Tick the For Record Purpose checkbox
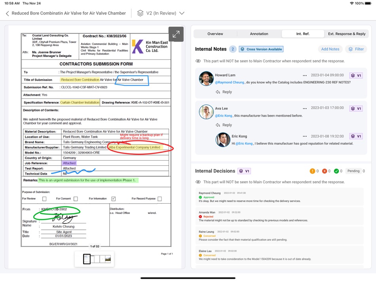This screenshot has width=376, height=281. [160, 199]
